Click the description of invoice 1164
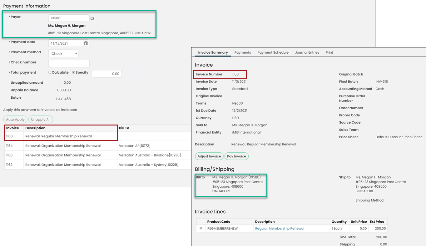 63,146
